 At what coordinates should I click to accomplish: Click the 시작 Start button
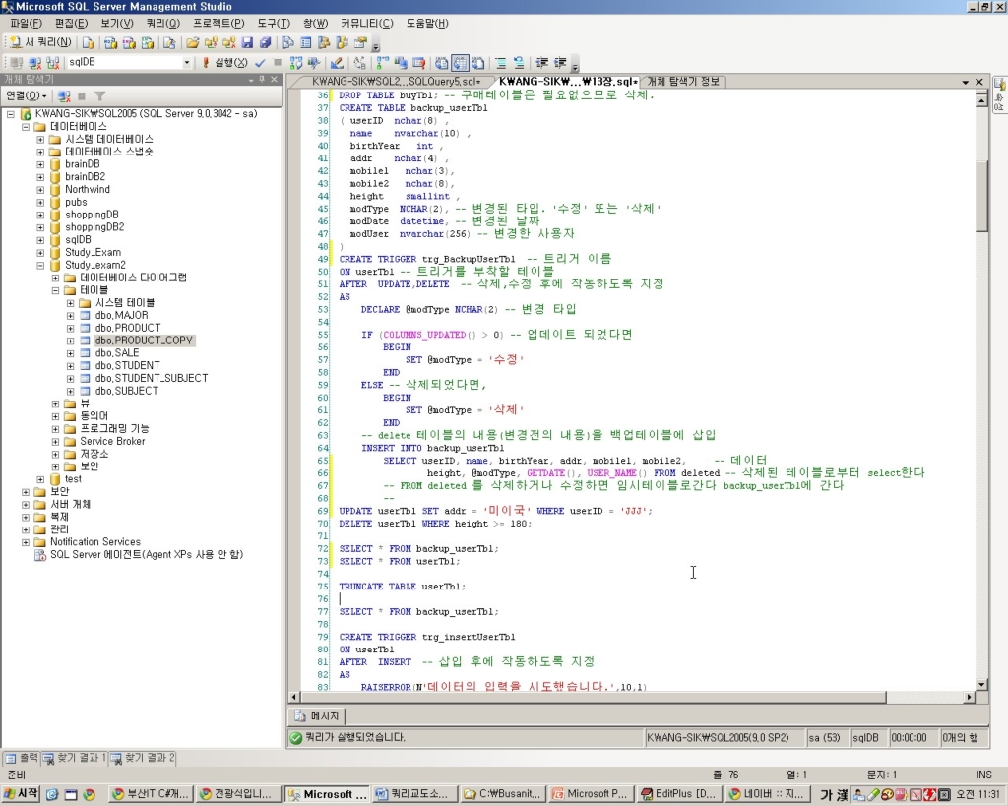coord(21,794)
